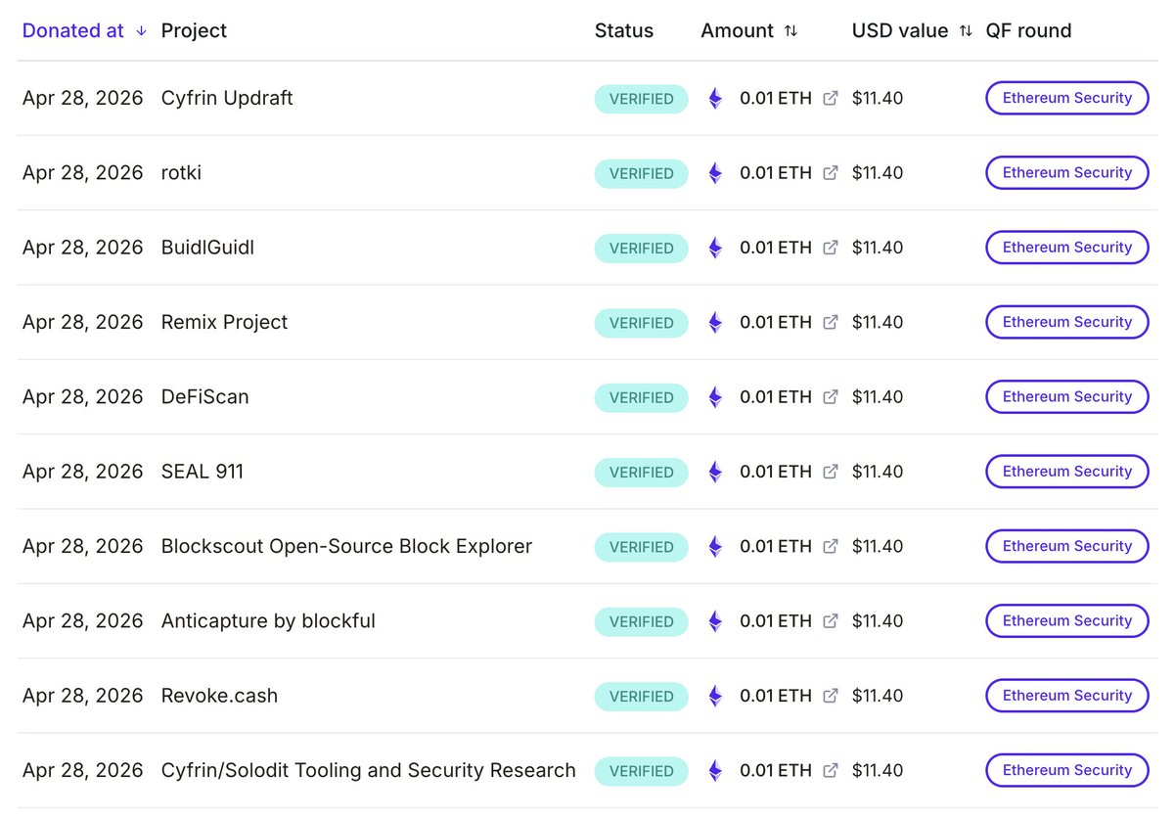Click VERIFIED status for SEAL 911

click(642, 472)
